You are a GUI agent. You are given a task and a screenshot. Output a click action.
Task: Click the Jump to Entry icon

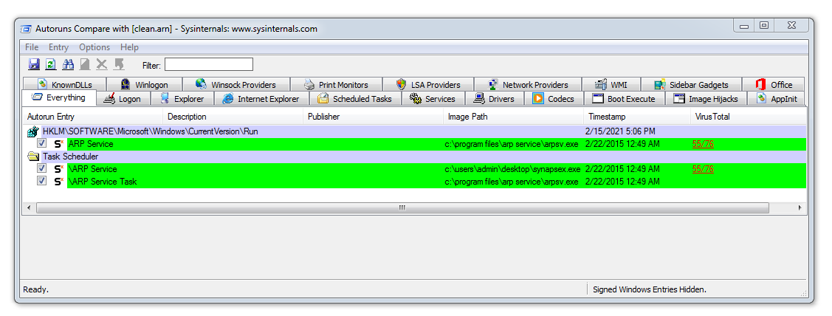tap(119, 65)
